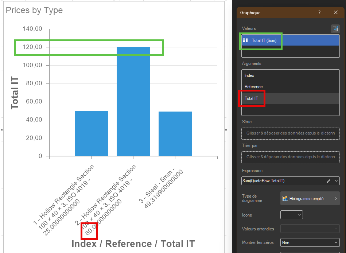This screenshot has height=253, width=346.
Task: Select Reference in the Arguments list
Action: pyautogui.click(x=254, y=87)
